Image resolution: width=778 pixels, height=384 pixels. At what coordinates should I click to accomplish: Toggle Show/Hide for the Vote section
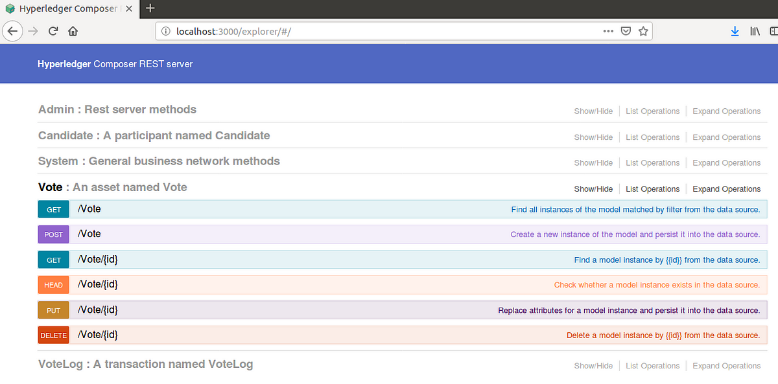point(593,189)
